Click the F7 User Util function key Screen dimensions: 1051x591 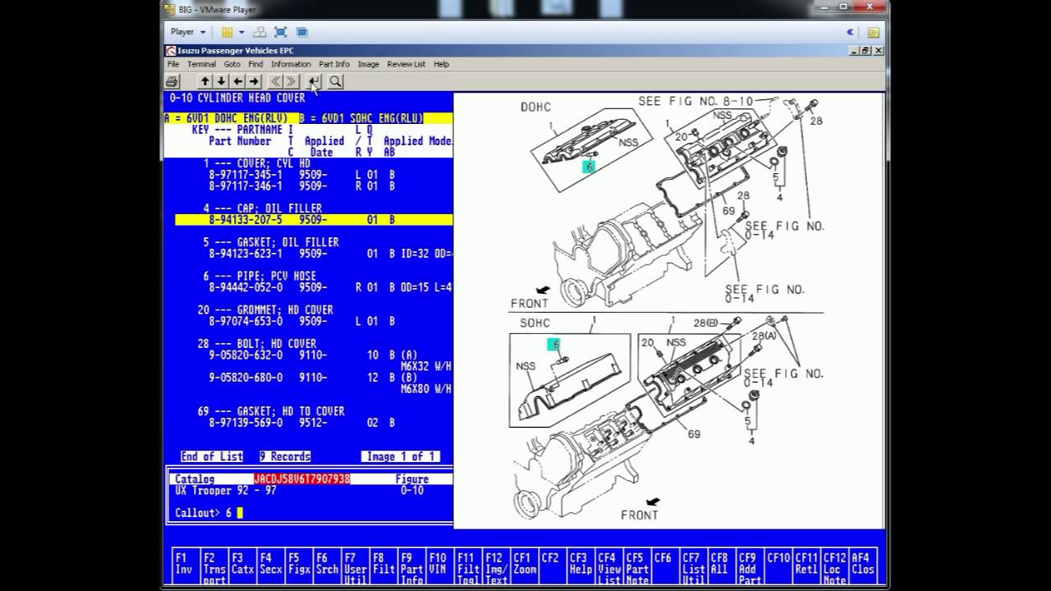(x=355, y=568)
